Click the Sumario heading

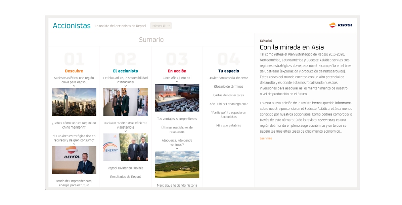151,40
